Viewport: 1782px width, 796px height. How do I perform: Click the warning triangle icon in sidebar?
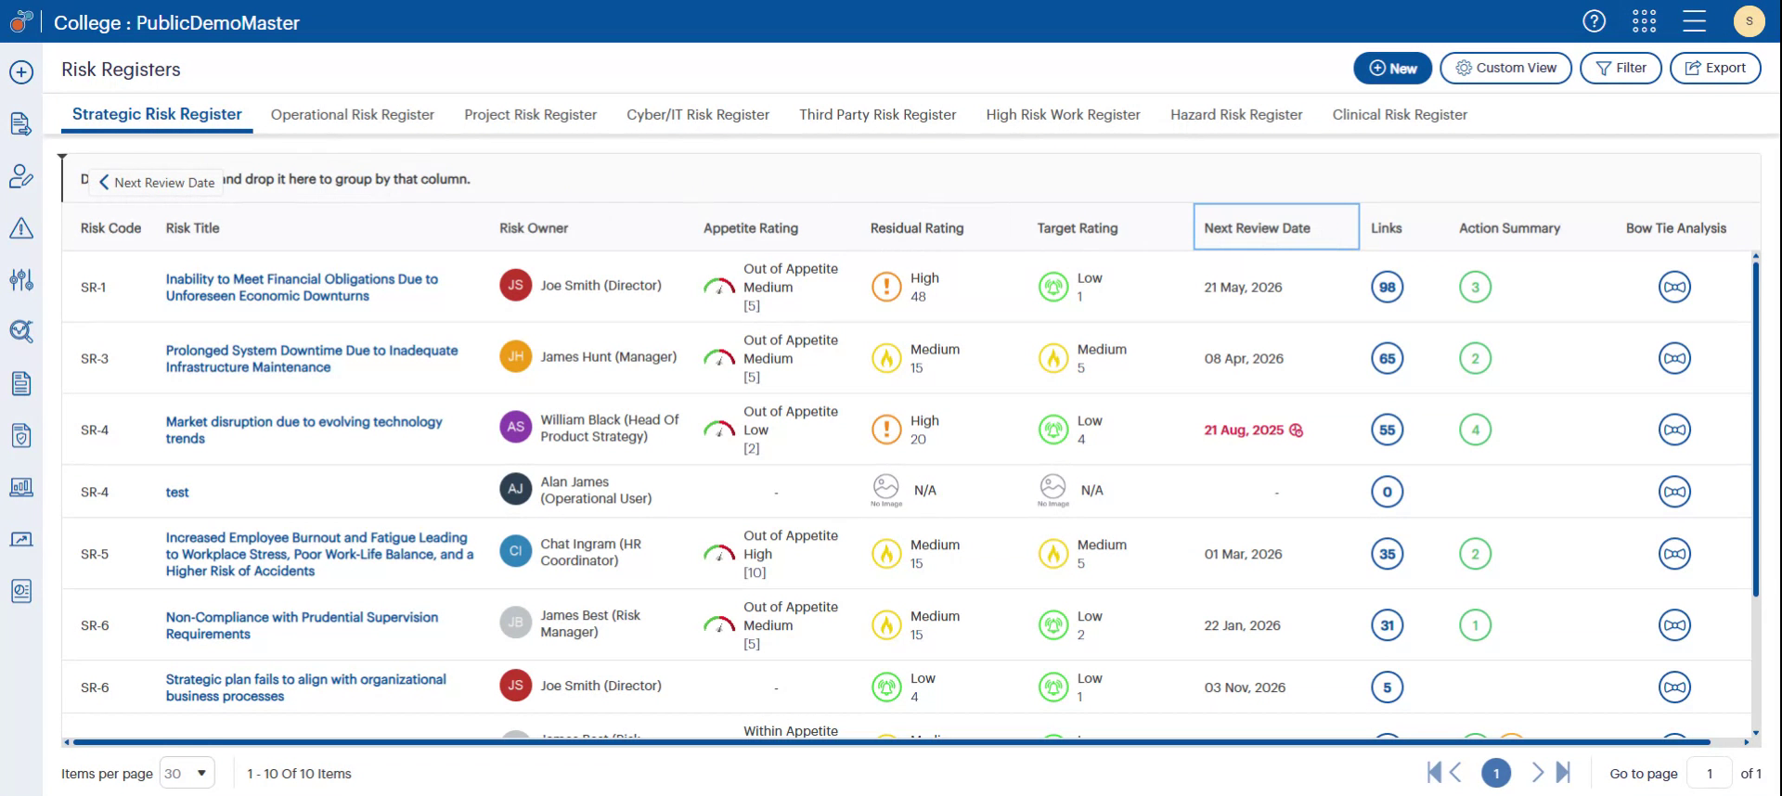tap(21, 228)
